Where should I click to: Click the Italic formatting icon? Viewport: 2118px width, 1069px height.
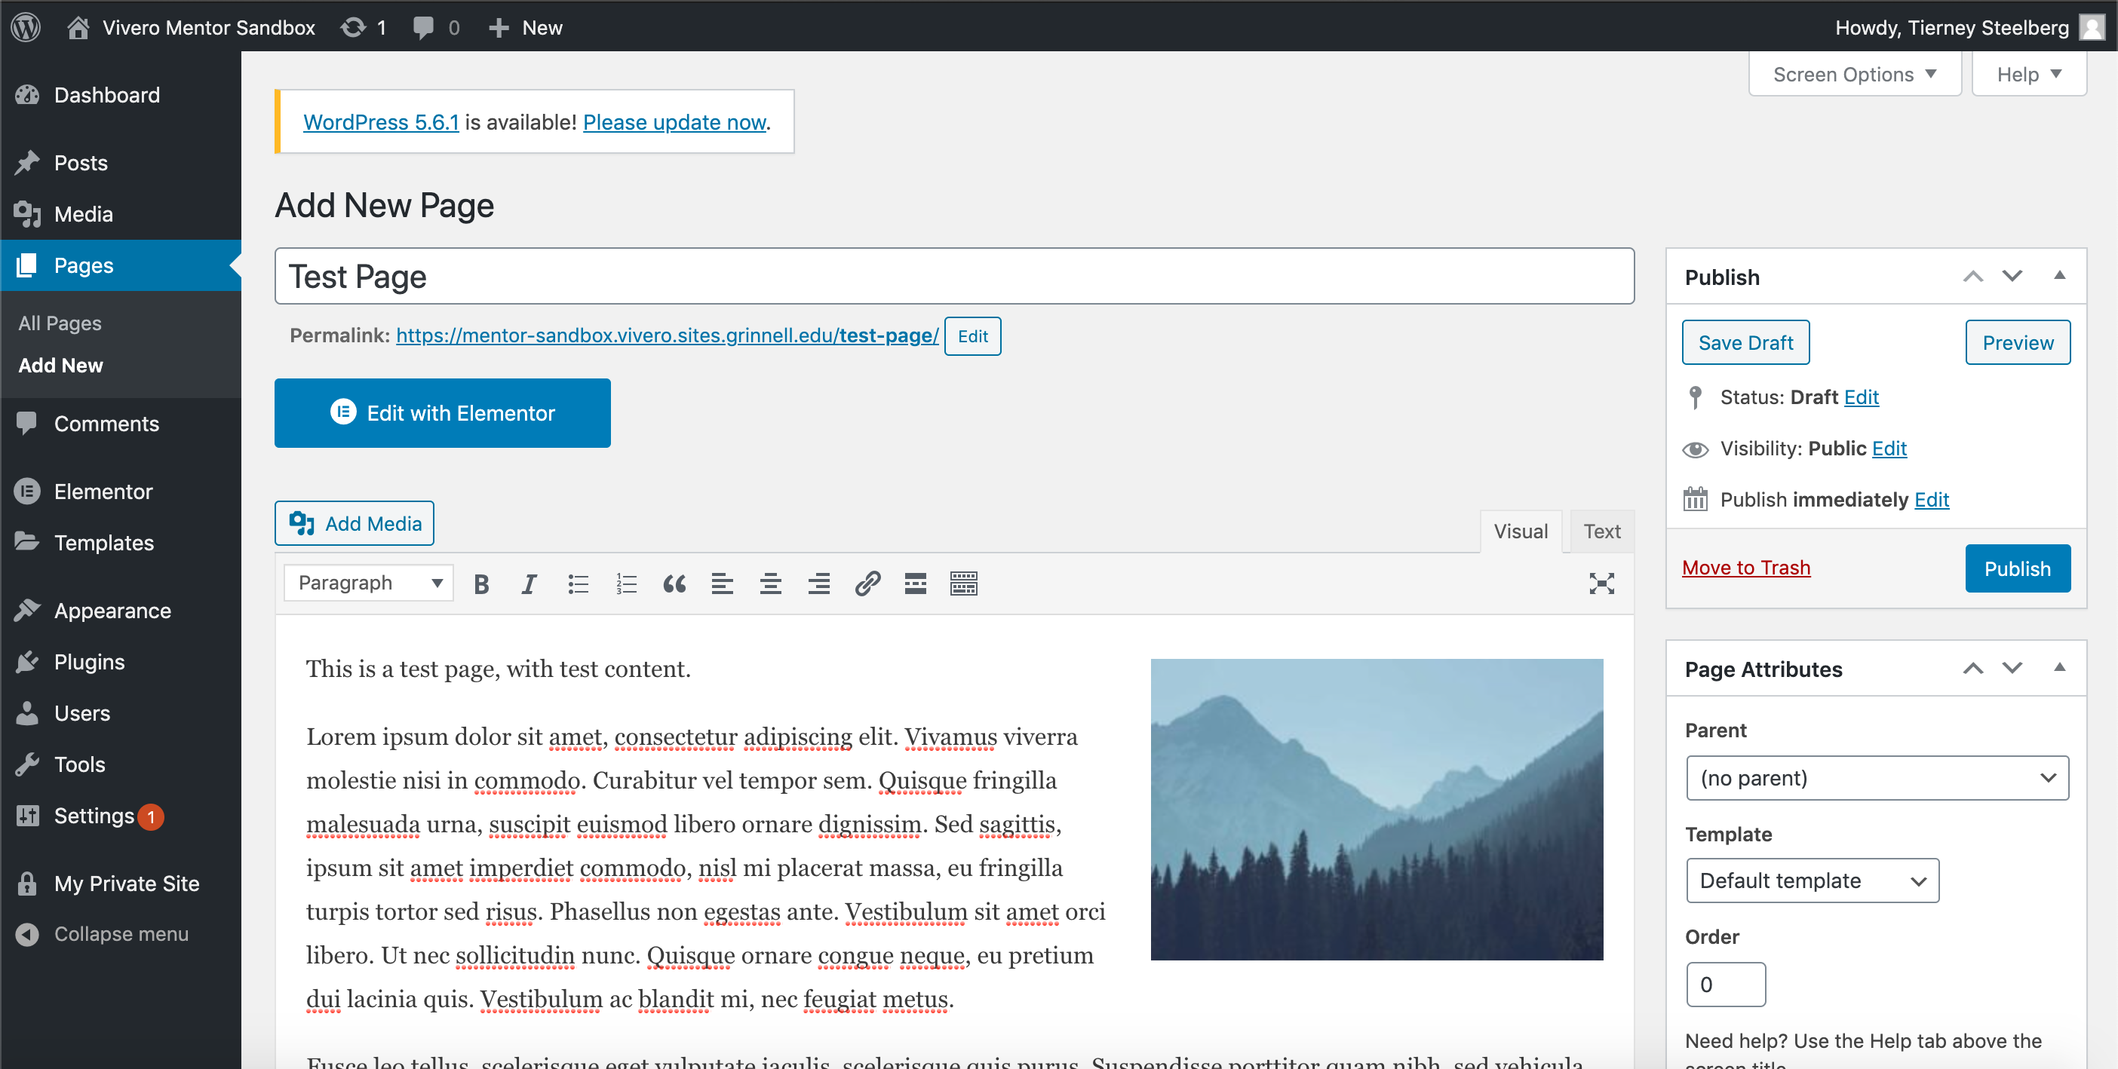coord(529,584)
